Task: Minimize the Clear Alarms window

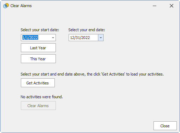Action: (x=155, y=6)
